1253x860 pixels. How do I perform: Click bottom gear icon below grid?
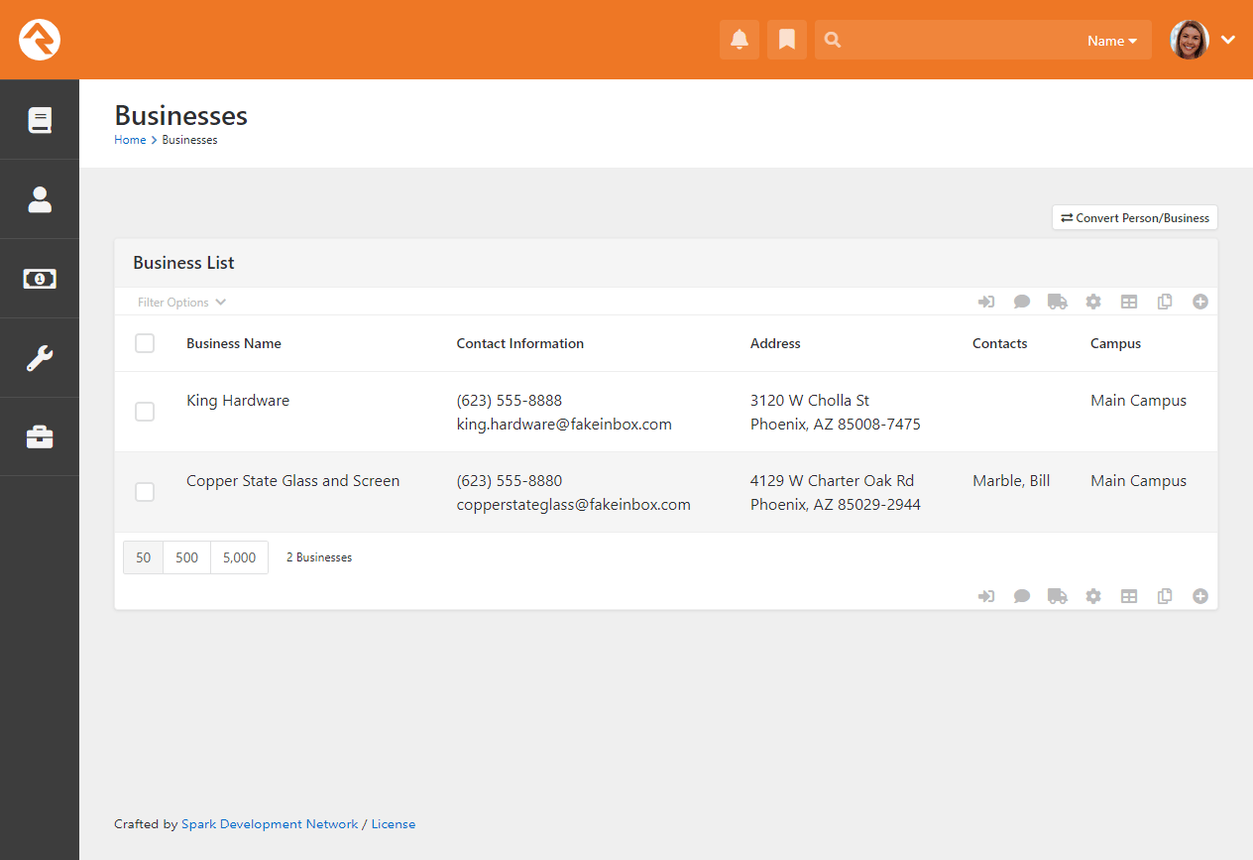tap(1093, 596)
